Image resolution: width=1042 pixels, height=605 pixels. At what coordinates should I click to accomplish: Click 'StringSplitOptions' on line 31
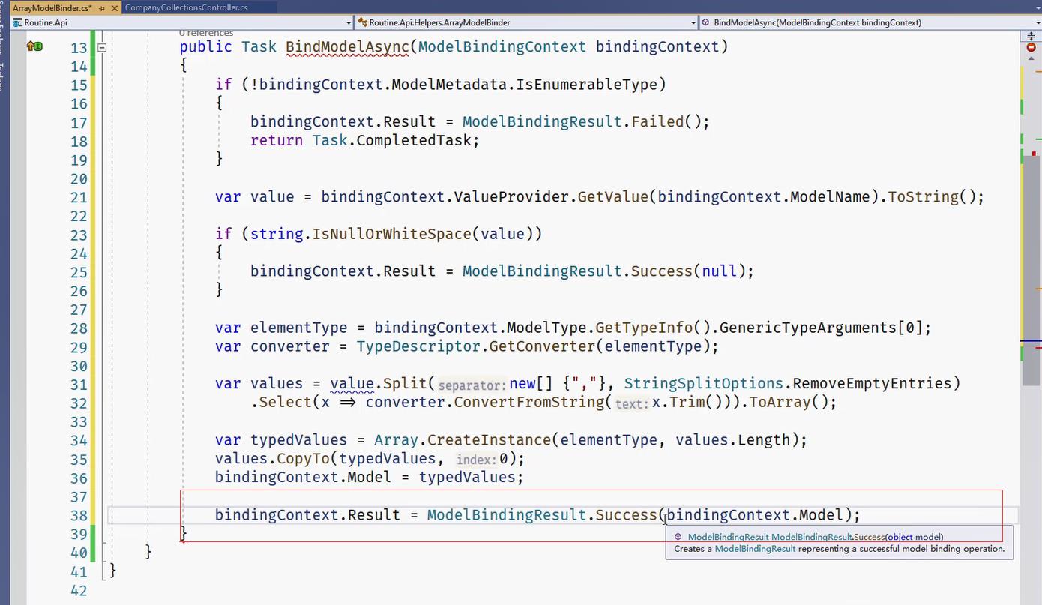(x=702, y=383)
